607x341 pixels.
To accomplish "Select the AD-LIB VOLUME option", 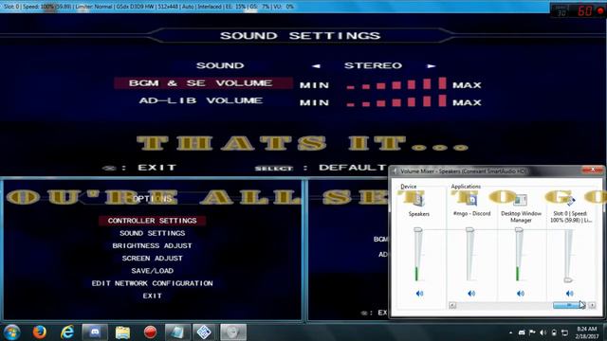I will click(x=200, y=101).
